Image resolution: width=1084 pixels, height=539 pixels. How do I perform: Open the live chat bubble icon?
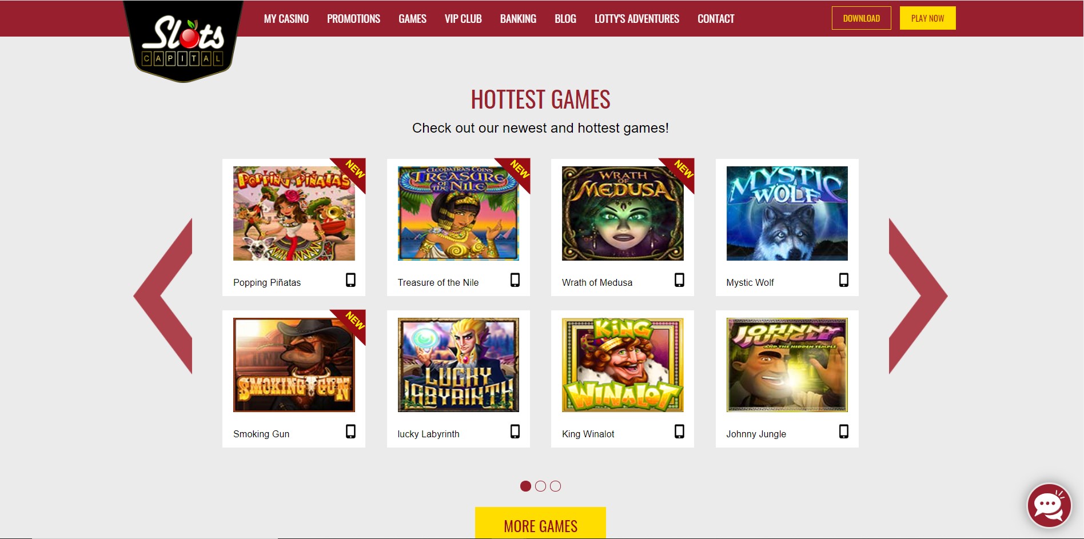coord(1049,505)
